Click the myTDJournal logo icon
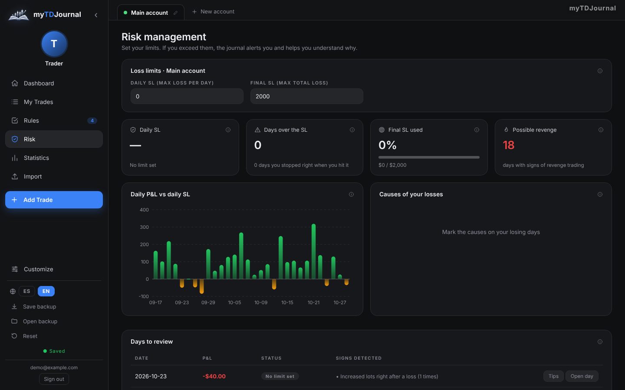Viewport: 625px width, 390px height. (19, 15)
